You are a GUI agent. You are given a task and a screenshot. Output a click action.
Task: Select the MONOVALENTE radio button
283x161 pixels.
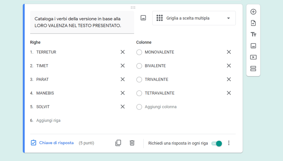point(139,52)
